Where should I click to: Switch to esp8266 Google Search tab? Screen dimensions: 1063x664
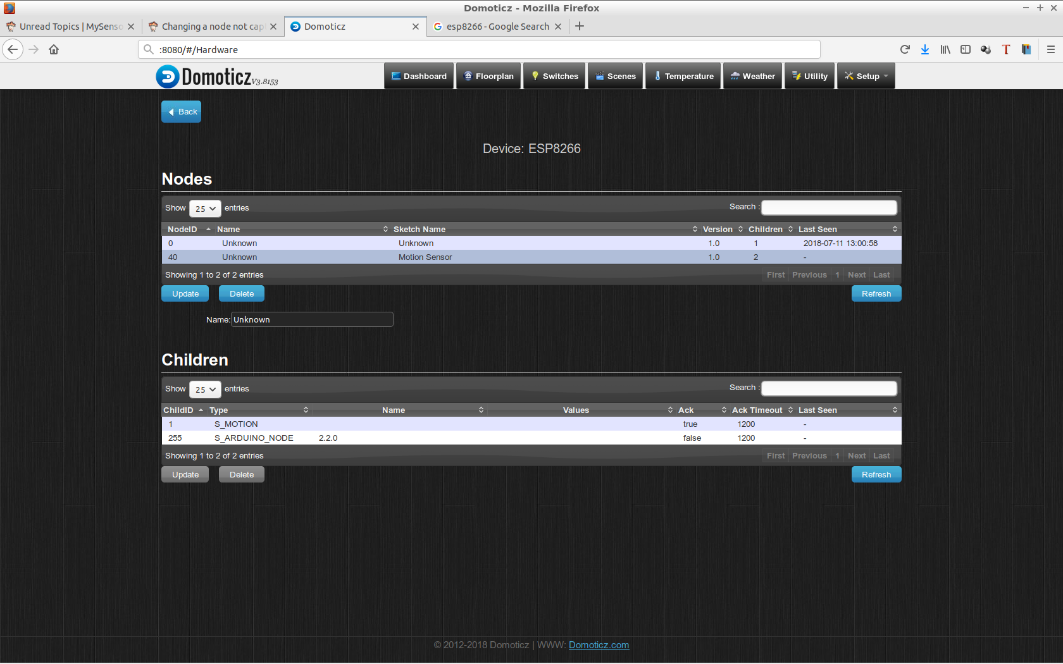coord(497,27)
